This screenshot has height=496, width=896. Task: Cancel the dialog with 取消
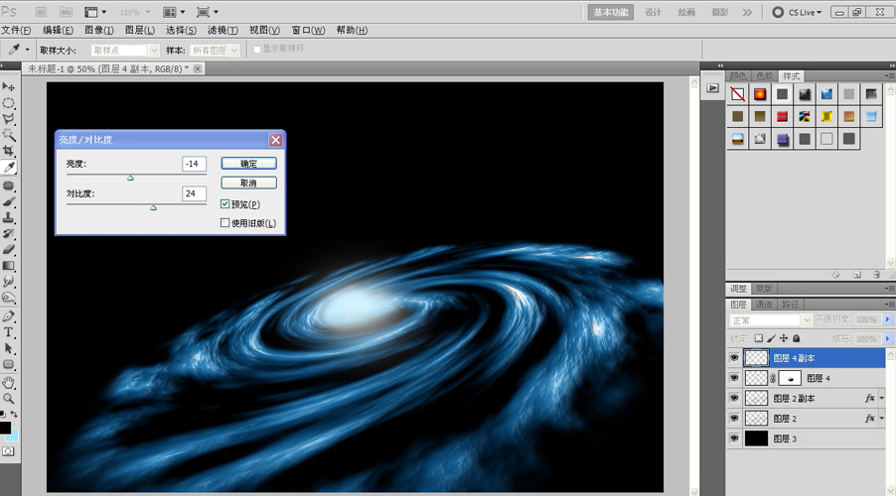pyautogui.click(x=248, y=183)
